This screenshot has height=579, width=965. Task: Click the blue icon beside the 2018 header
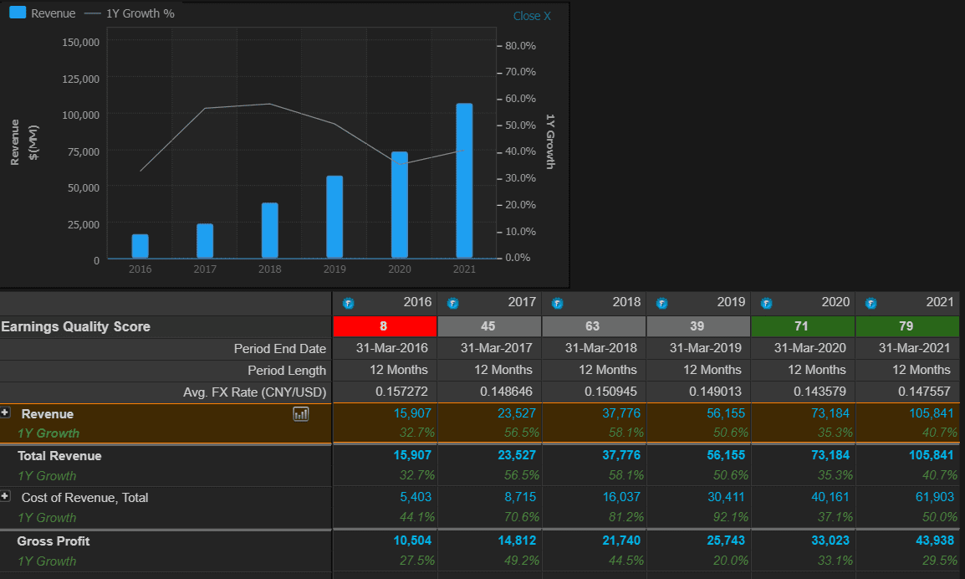[x=557, y=303]
